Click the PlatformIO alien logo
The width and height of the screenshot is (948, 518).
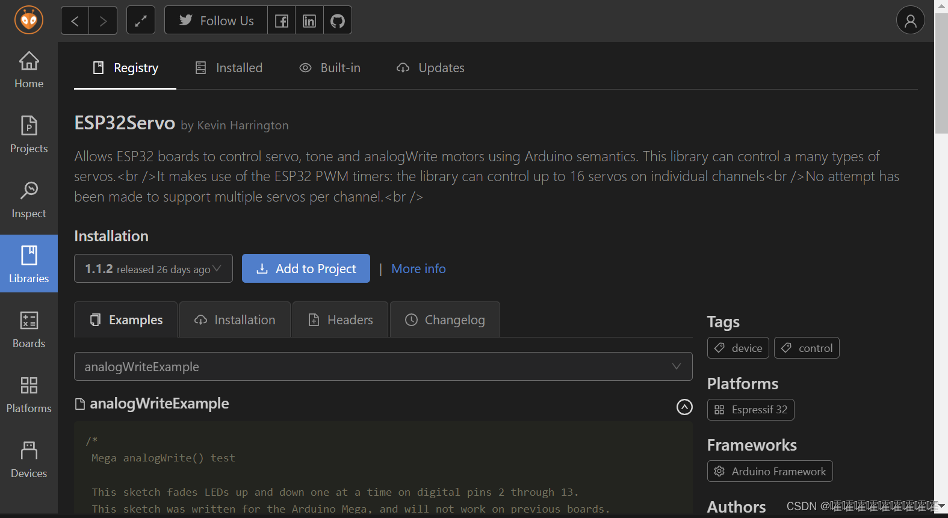coord(29,20)
